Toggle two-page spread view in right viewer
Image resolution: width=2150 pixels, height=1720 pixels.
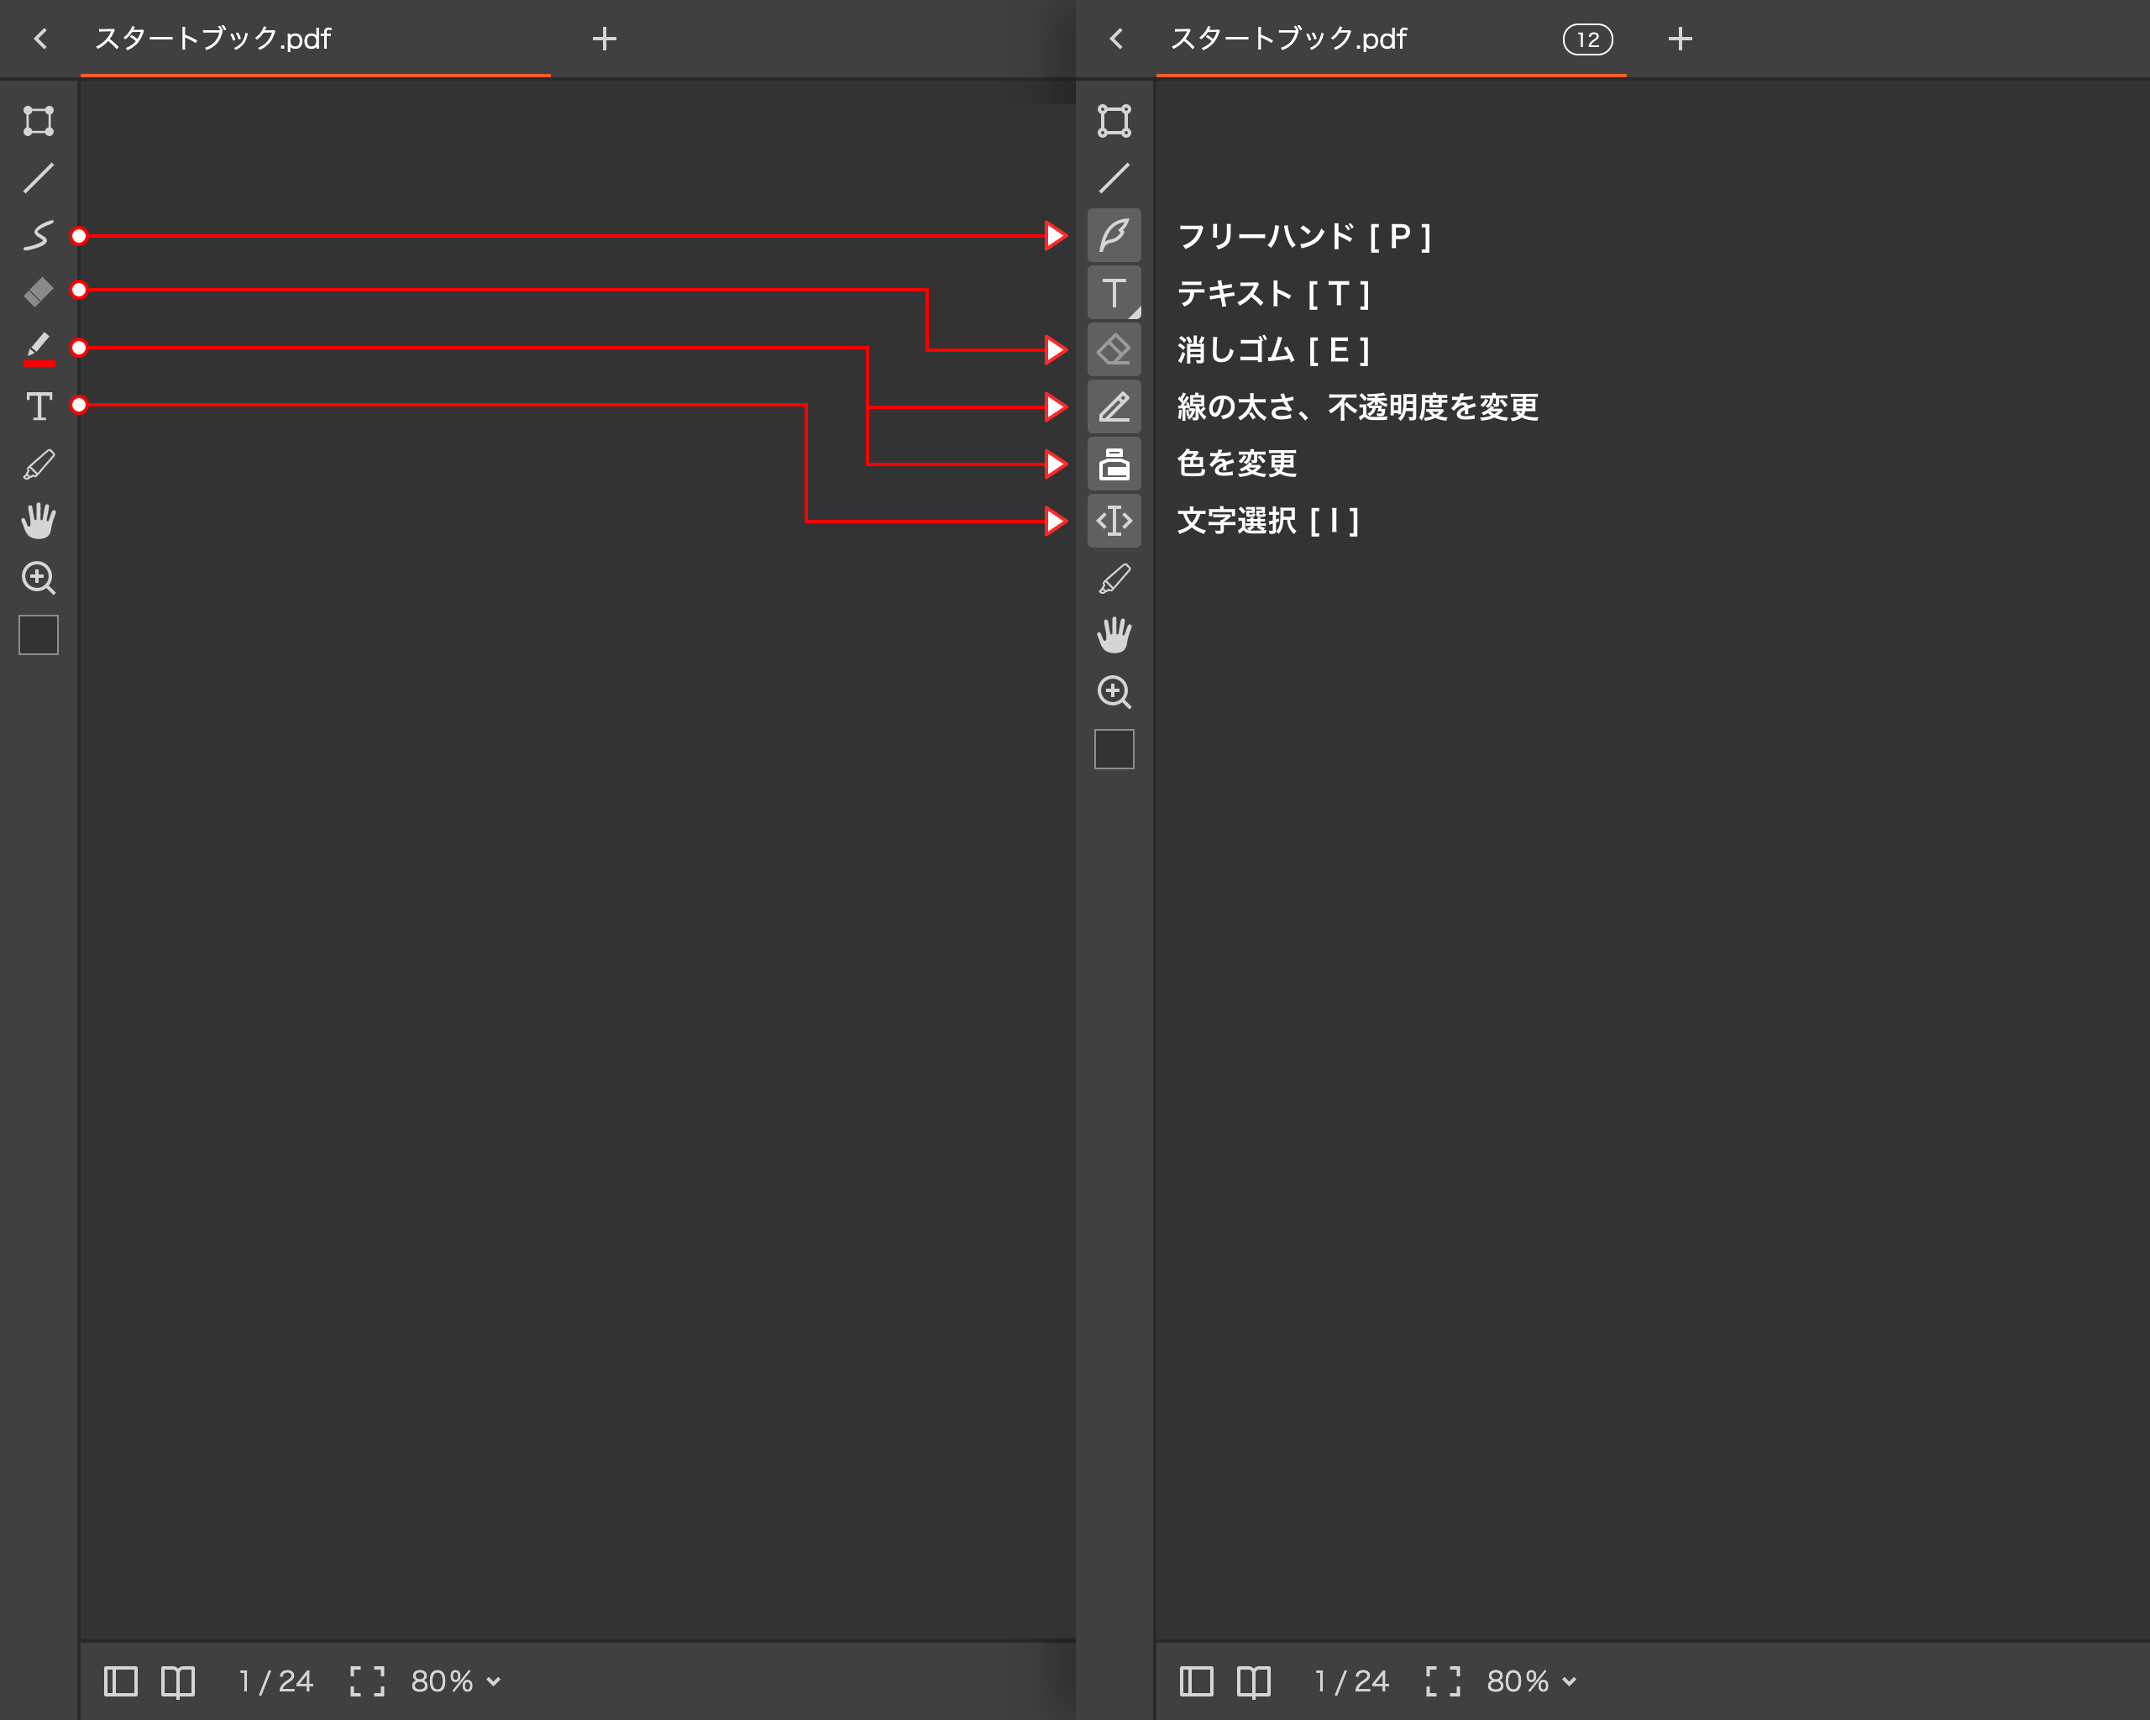pyautogui.click(x=1254, y=1681)
